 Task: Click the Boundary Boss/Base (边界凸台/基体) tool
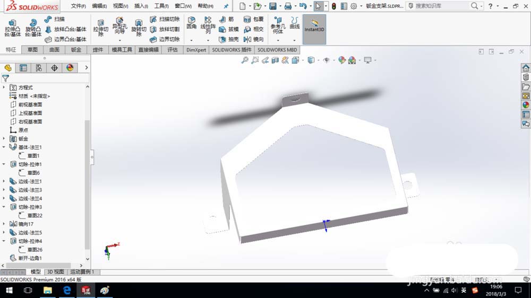[66, 39]
